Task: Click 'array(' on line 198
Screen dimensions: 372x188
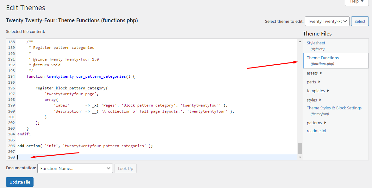Action: (51, 100)
